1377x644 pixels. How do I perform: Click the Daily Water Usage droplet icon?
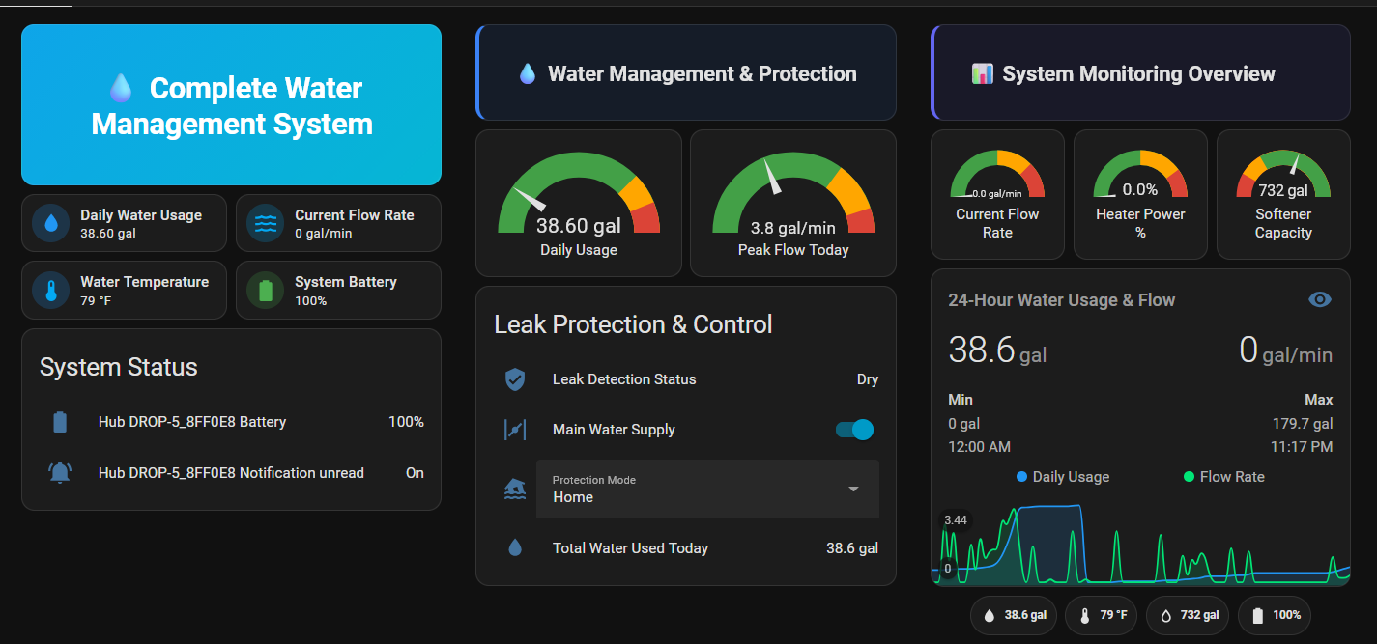51,223
